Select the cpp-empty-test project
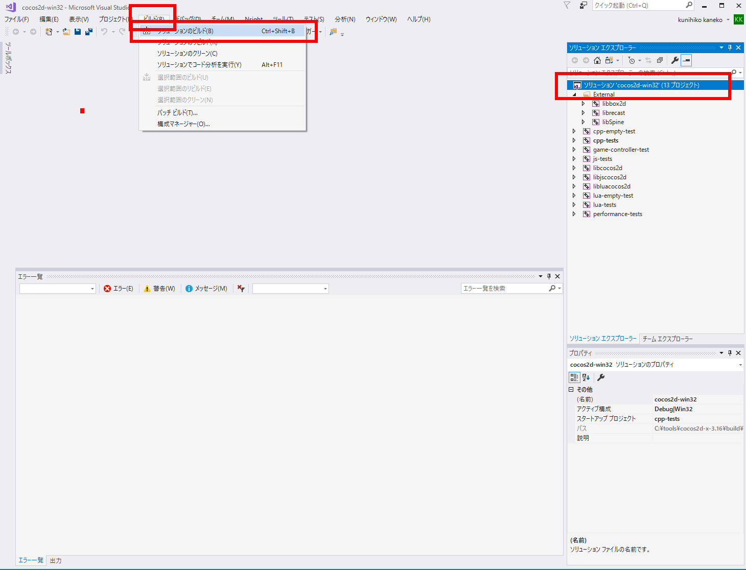Image resolution: width=746 pixels, height=570 pixels. 614,131
